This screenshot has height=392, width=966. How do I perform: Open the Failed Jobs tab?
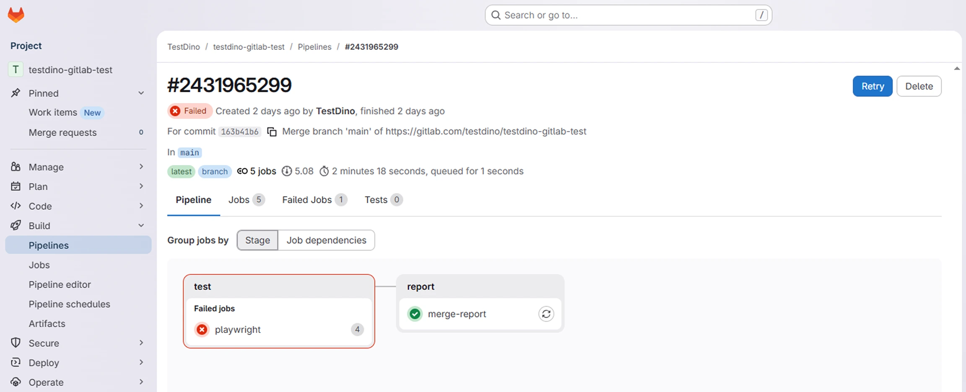pyautogui.click(x=314, y=200)
